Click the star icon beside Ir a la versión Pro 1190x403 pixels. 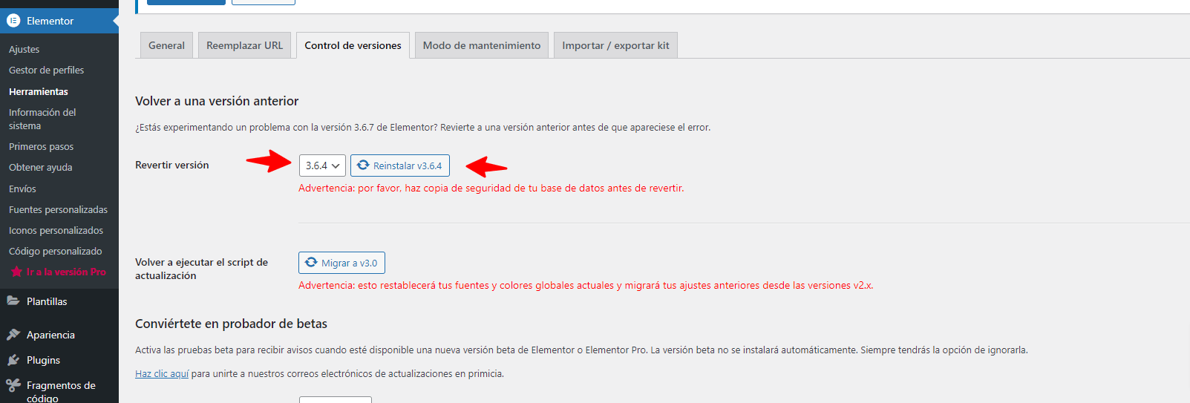pos(16,272)
